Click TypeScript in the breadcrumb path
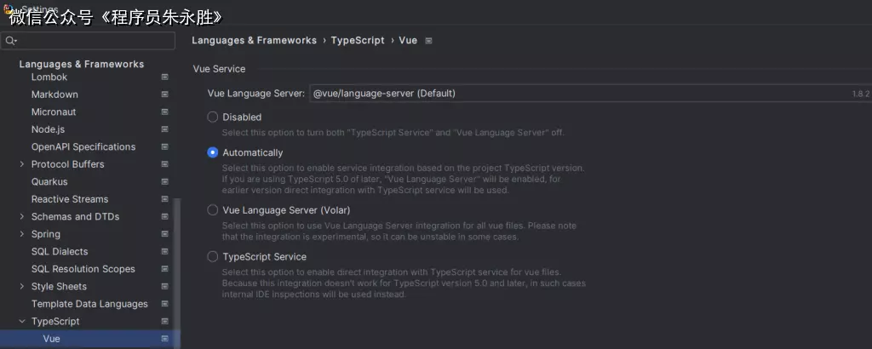This screenshot has height=349, width=872. coord(357,40)
